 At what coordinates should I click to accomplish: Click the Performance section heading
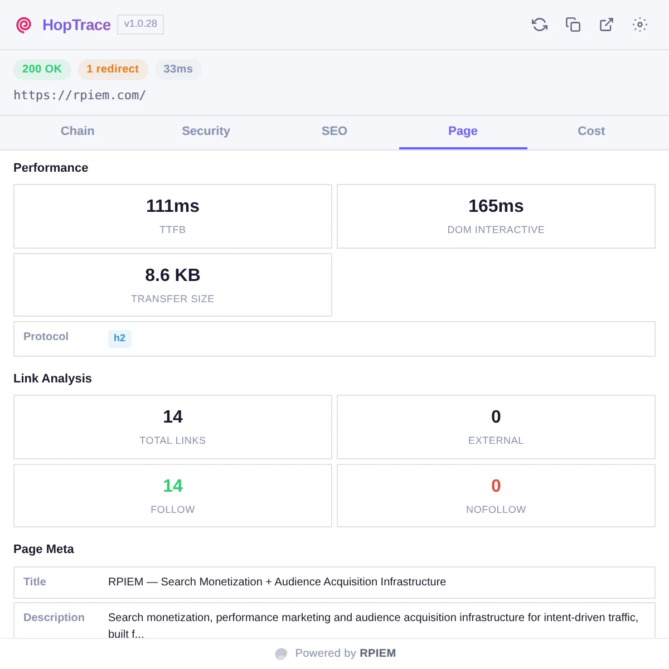51,168
